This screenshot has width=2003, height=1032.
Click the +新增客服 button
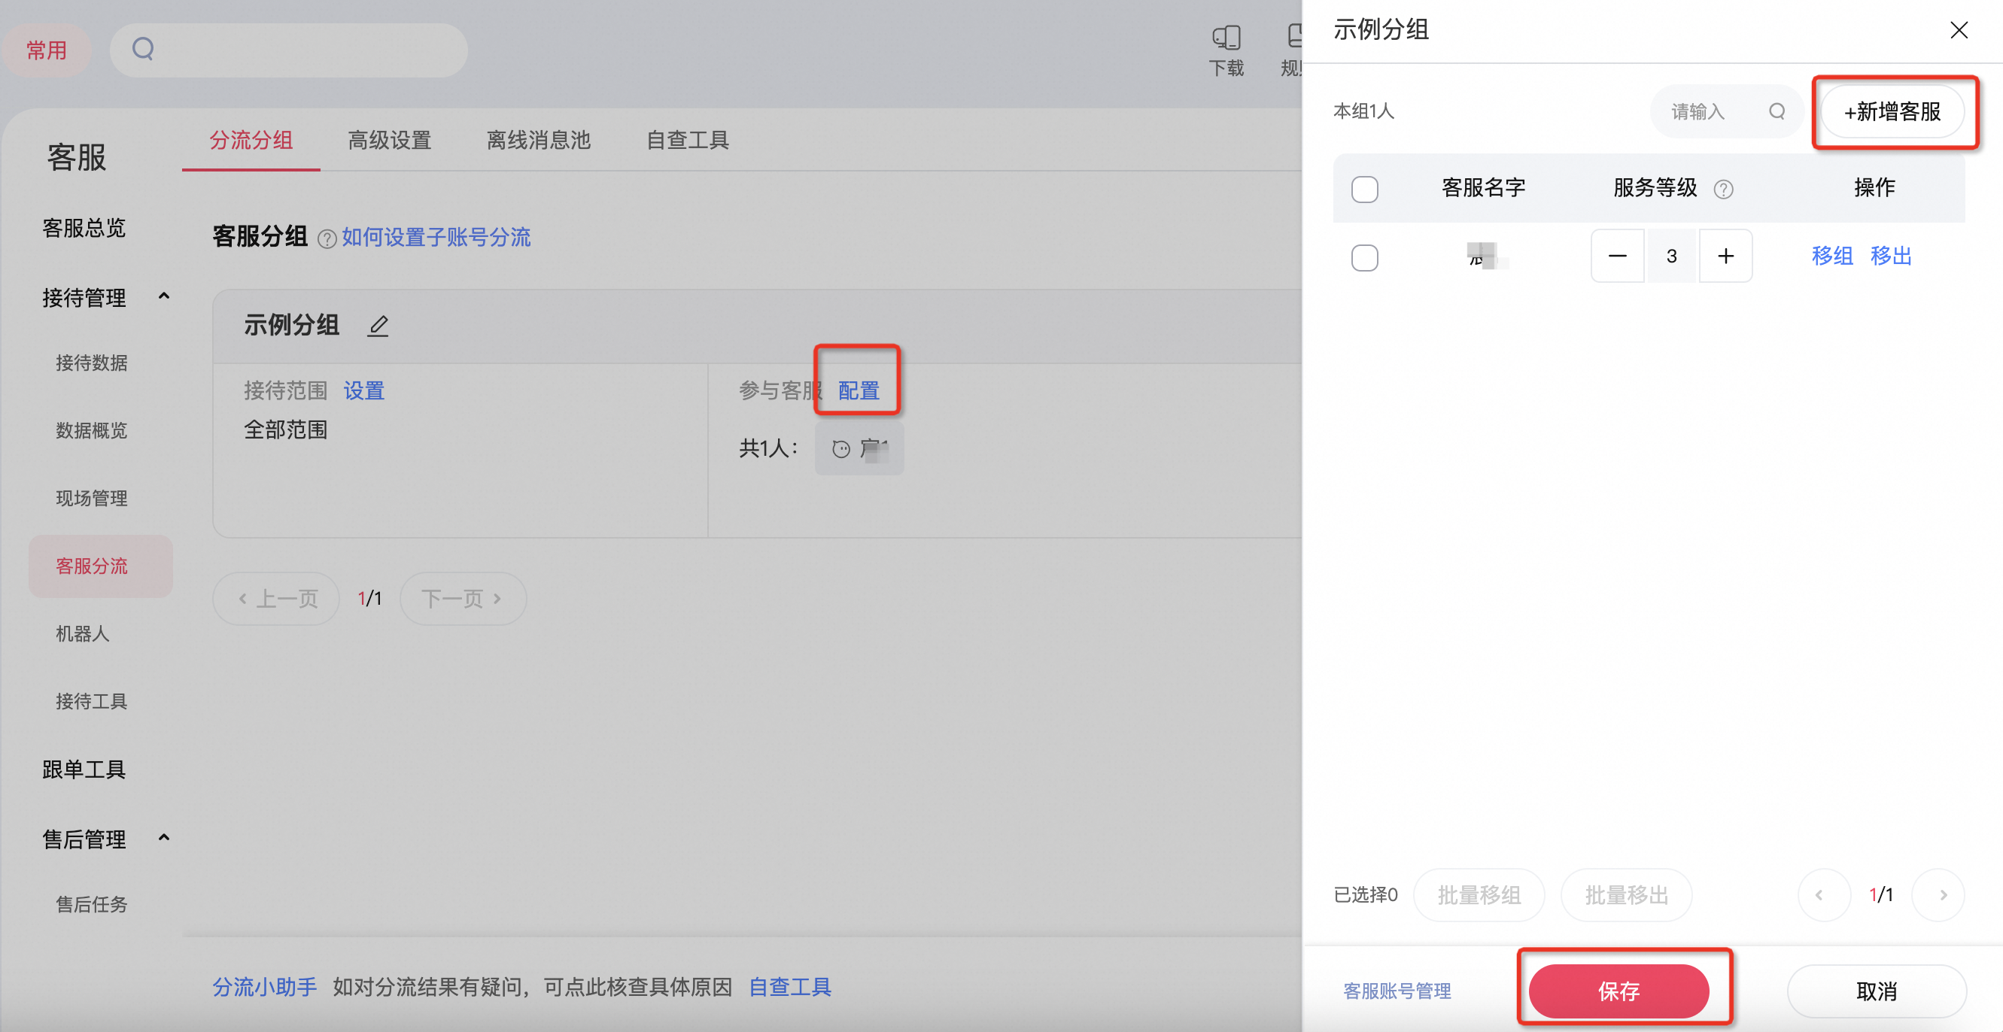(x=1892, y=112)
